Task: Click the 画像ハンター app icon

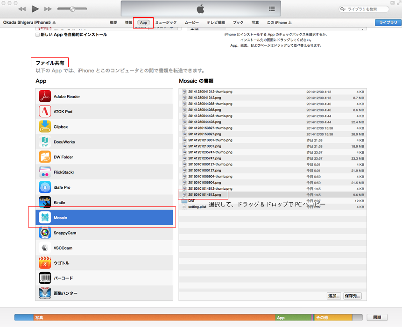Action: click(45, 293)
